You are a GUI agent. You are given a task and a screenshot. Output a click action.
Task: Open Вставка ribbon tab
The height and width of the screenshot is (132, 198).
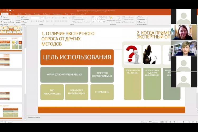12,14
